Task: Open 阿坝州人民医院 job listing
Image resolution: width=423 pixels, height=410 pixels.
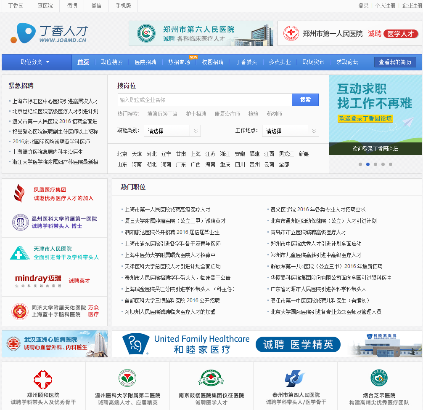Action: (x=170, y=312)
